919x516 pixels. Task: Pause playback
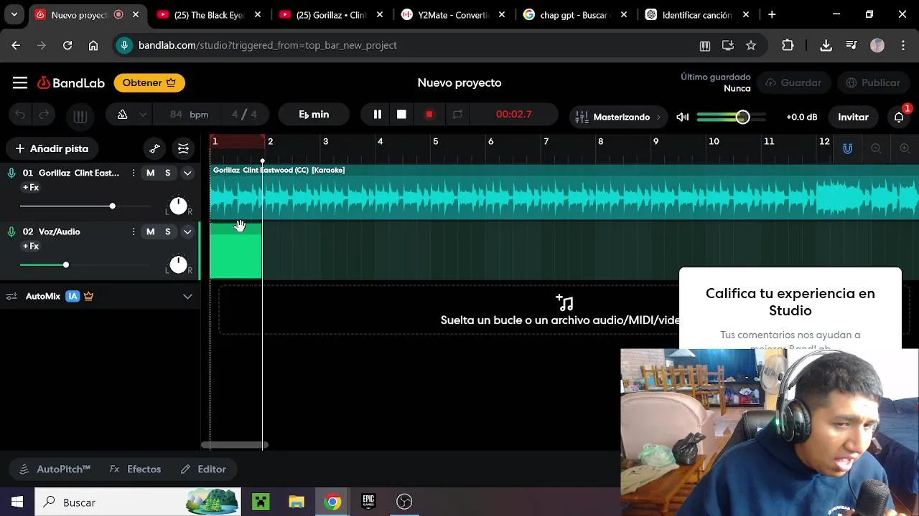point(377,115)
